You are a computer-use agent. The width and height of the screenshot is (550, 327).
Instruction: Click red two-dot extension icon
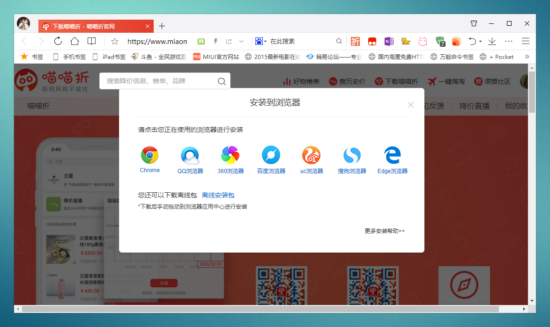tap(372, 42)
